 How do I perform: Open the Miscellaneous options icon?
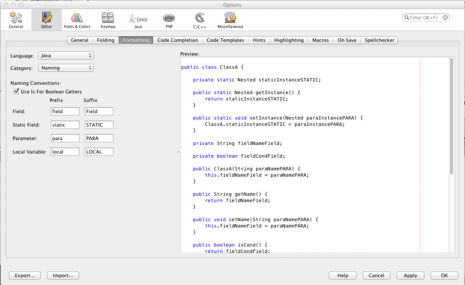pyautogui.click(x=230, y=20)
